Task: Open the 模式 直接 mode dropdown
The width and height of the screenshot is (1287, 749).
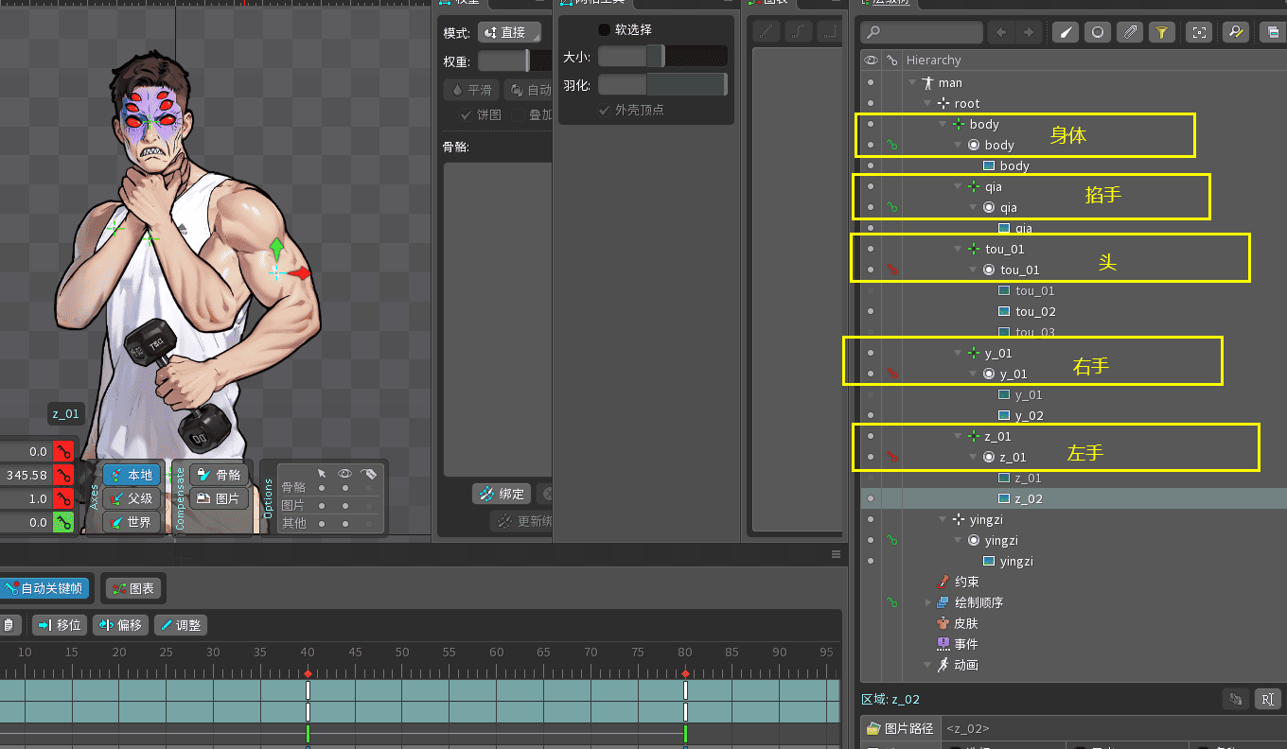Action: (x=509, y=32)
